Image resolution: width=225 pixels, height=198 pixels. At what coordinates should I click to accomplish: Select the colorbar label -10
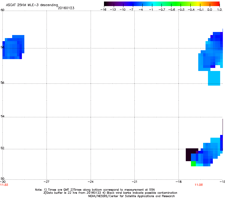pyautogui.click(x=123, y=10)
